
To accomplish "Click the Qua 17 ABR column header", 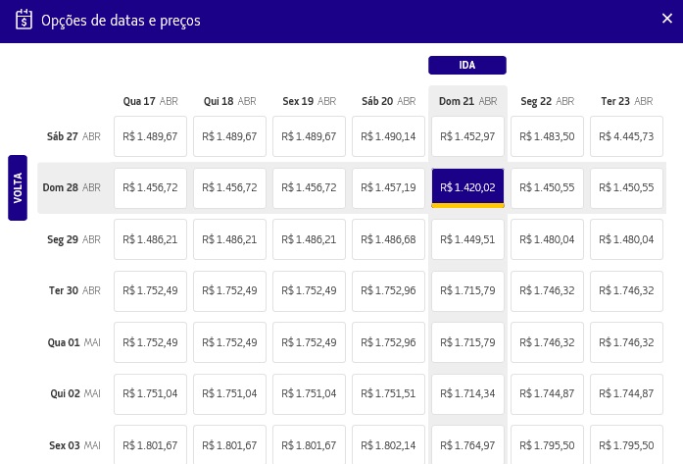I will click(x=150, y=101).
